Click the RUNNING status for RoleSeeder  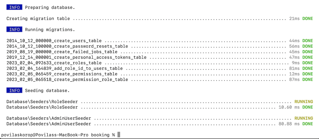tap(303, 102)
